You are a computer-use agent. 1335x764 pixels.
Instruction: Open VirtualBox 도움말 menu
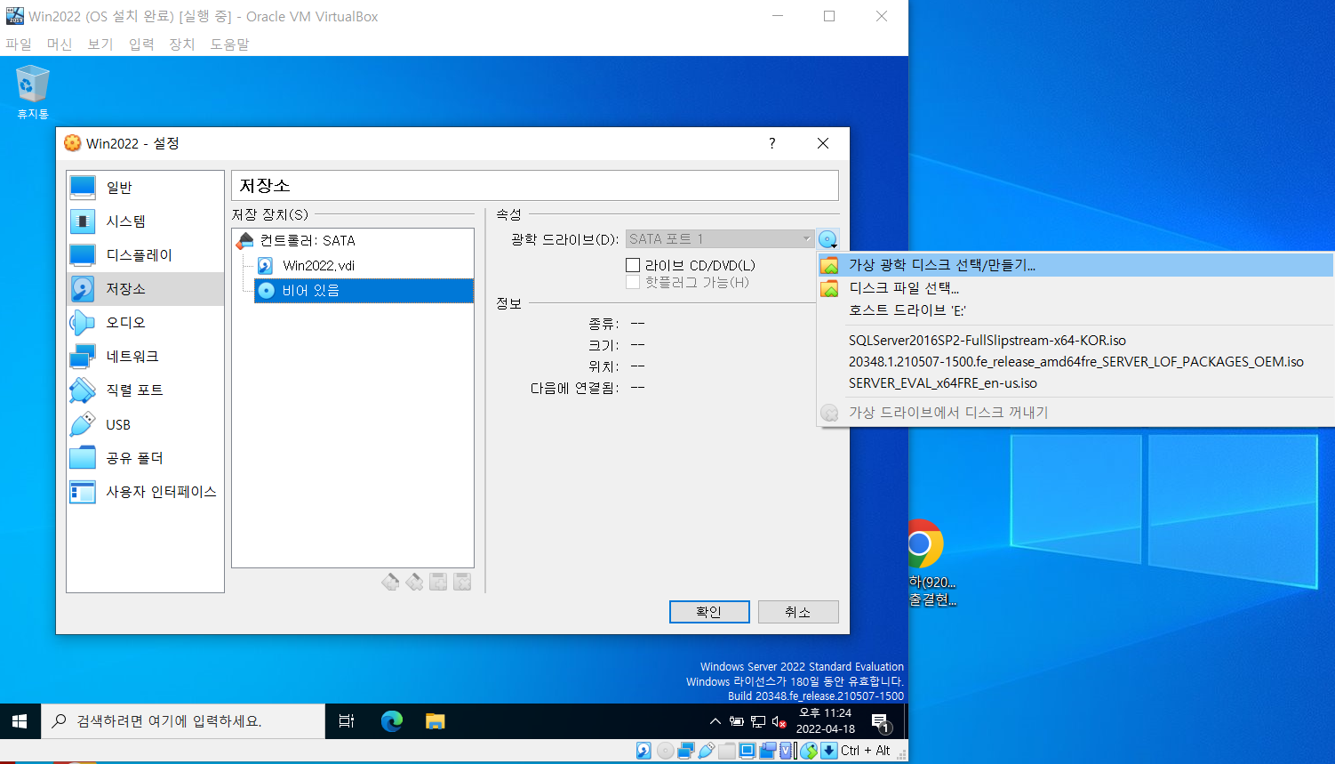(229, 44)
